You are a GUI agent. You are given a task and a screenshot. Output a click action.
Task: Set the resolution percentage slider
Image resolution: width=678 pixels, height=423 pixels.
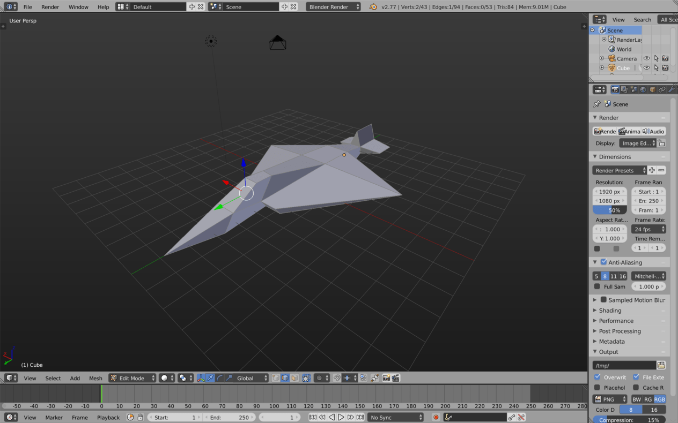point(609,210)
